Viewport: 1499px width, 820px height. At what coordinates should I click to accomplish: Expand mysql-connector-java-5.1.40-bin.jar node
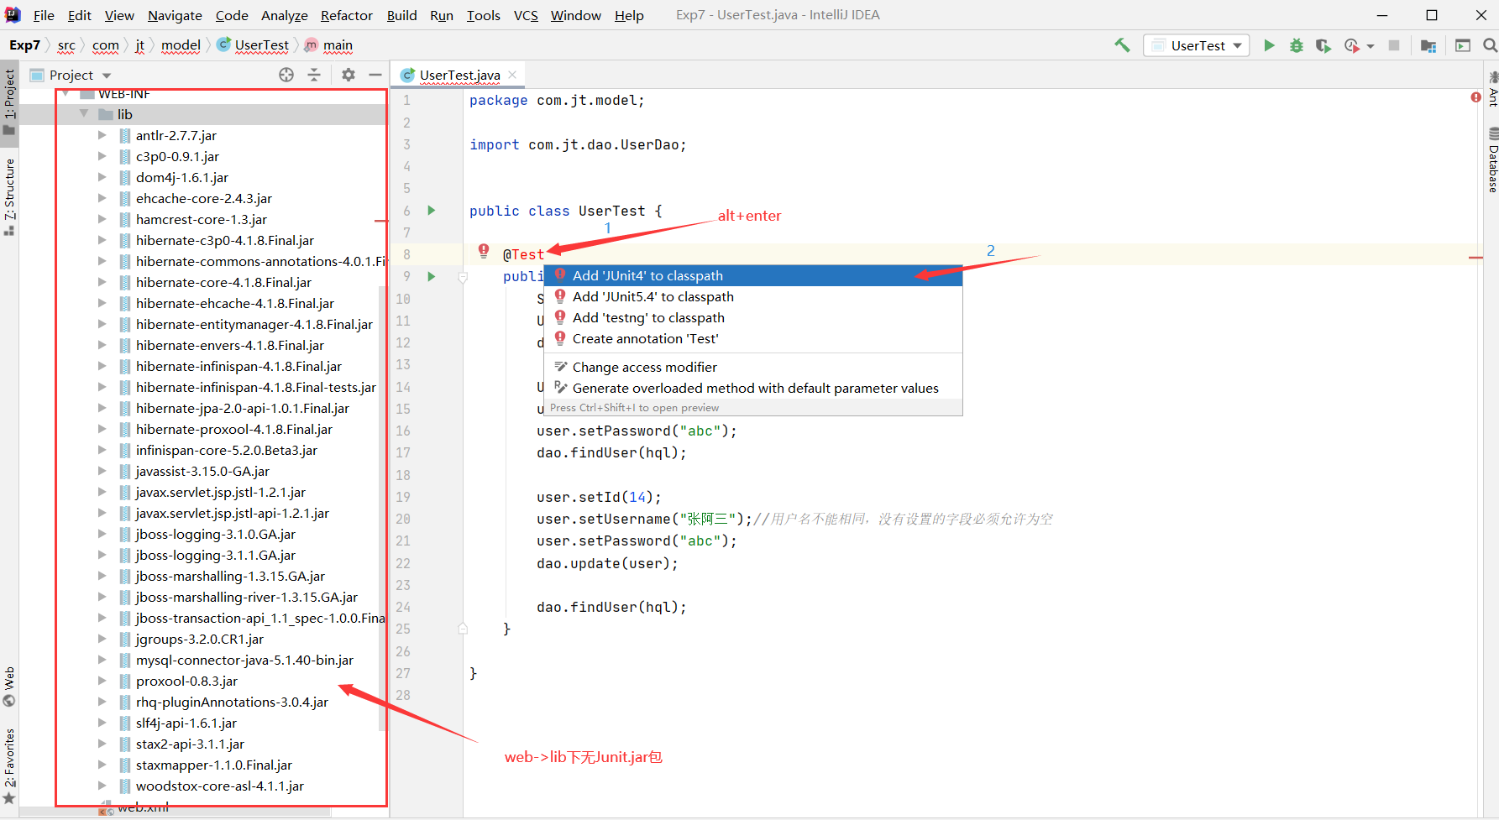pos(102,660)
